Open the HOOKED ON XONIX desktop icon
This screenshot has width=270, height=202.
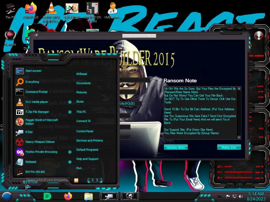pos(92,12)
